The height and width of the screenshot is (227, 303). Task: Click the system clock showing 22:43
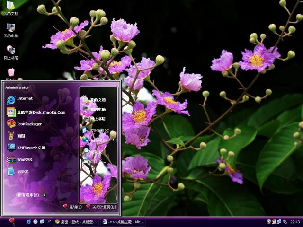point(295,221)
